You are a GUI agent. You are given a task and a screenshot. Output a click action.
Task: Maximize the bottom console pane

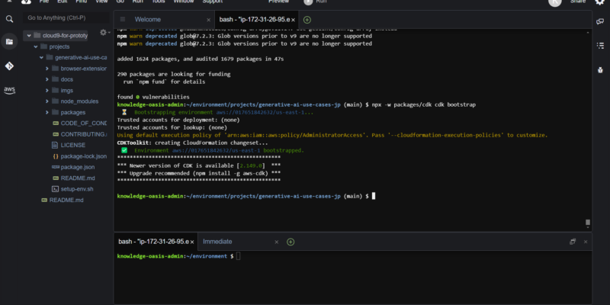[573, 242]
